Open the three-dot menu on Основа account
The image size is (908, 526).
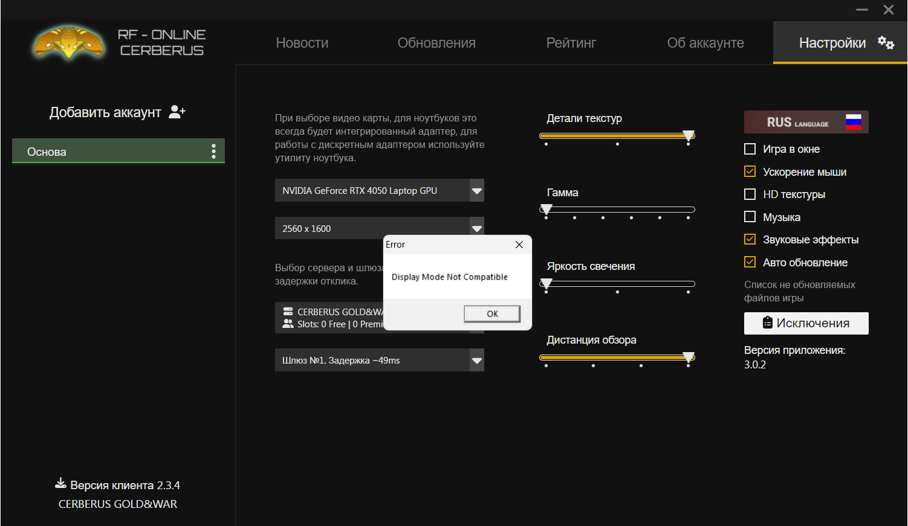(x=213, y=152)
